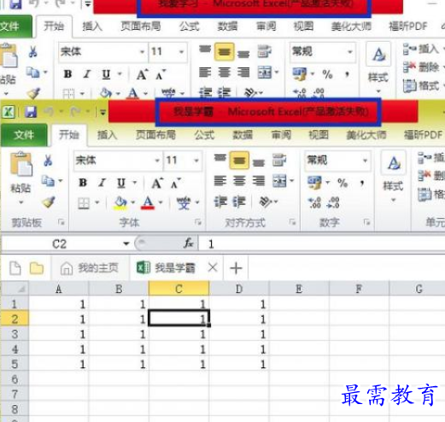Toggle Middle Align in front window
Screen dimensions: 445x422
click(239, 161)
